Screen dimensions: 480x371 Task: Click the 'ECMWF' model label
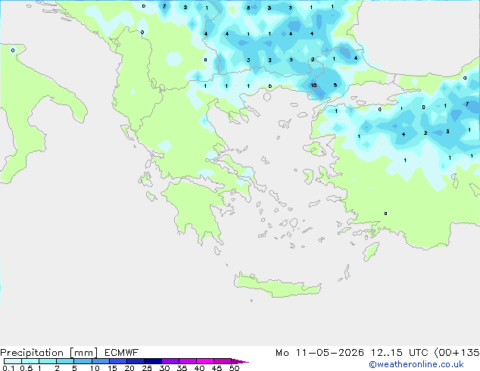[x=122, y=353]
